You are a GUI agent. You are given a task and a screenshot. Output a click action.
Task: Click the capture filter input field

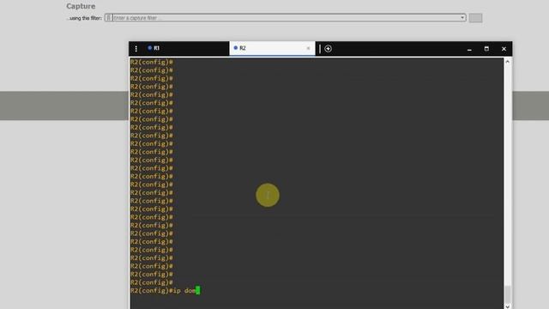tap(286, 17)
